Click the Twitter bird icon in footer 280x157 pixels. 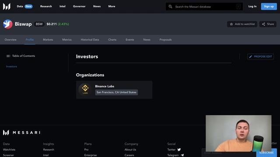tap(179, 150)
